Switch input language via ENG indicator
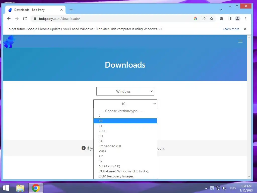The height and width of the screenshot is (193, 257). (233, 188)
